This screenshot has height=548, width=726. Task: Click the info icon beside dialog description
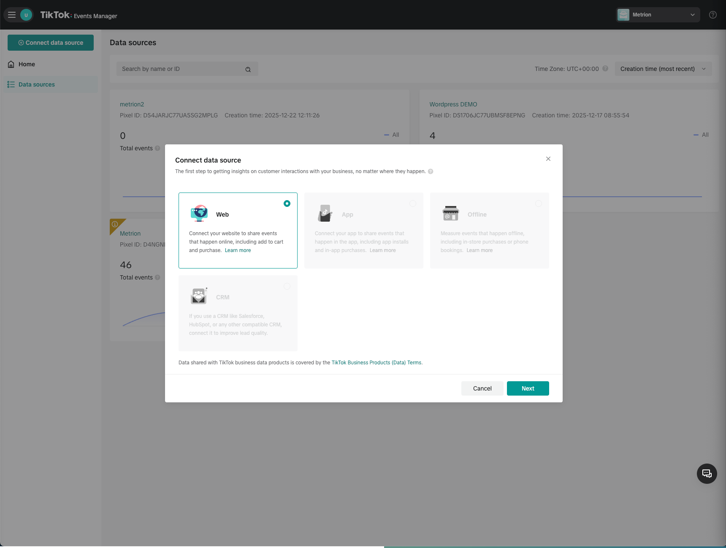(x=431, y=171)
